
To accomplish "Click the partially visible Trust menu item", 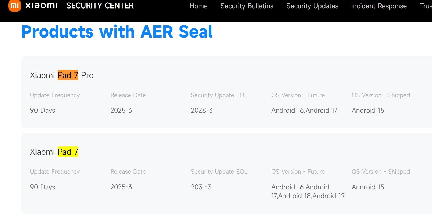I will coord(426,6).
